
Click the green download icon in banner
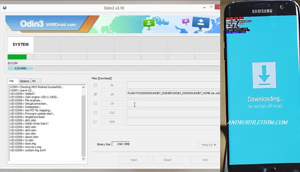coord(149,24)
